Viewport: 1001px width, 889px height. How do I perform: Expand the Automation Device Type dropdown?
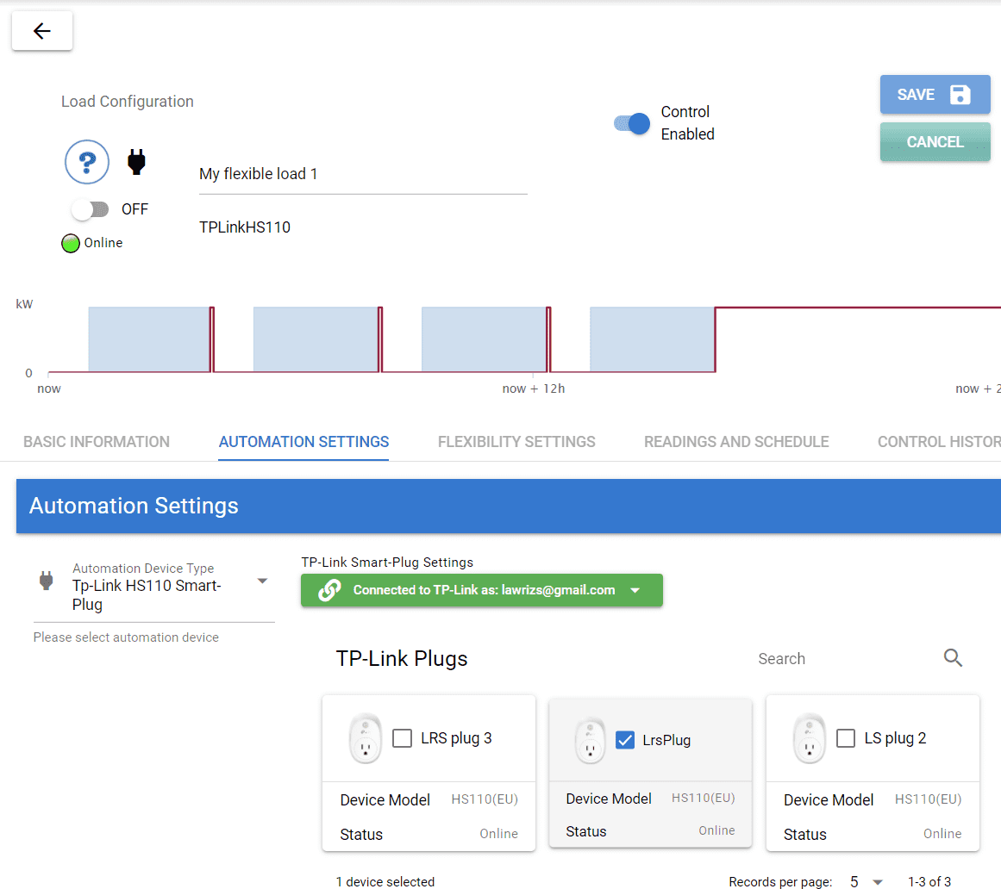(x=262, y=581)
